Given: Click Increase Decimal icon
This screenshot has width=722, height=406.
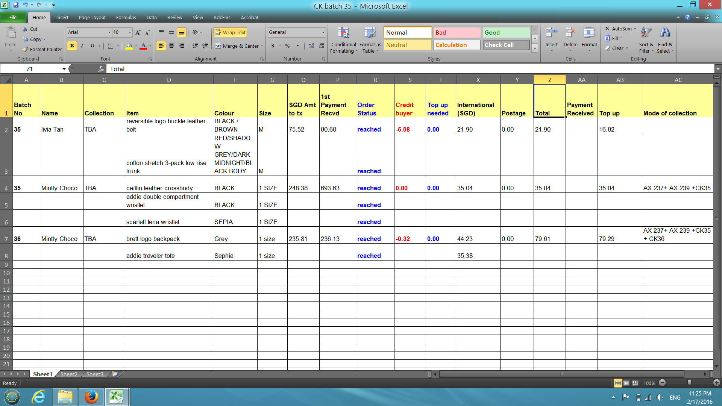Looking at the screenshot, I should coord(311,46).
